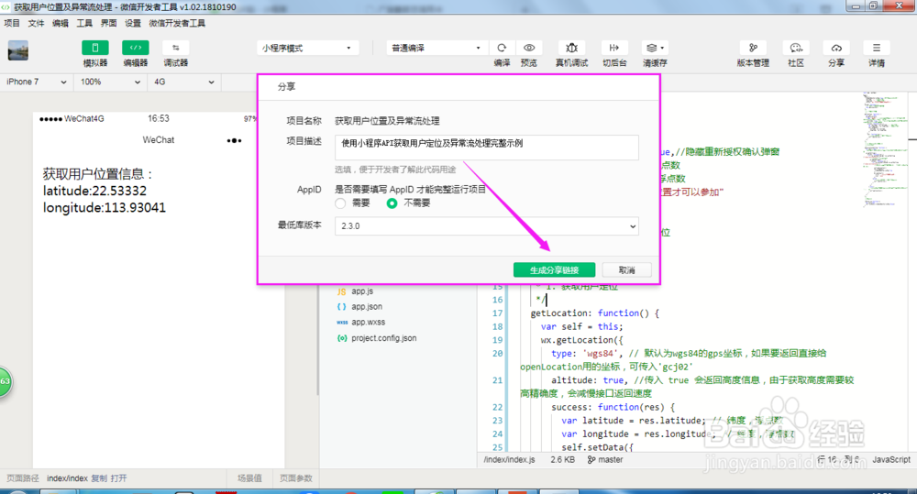
Task: Select the 不需要 AppID radio button
Action: click(392, 203)
